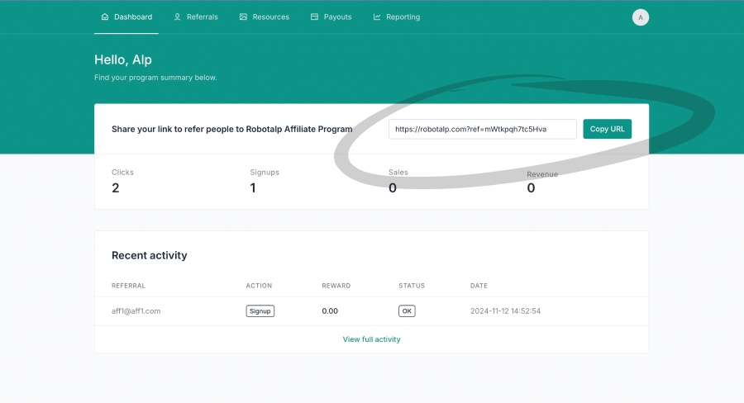Click Share your link description text
The height and width of the screenshot is (403, 744).
click(x=232, y=129)
